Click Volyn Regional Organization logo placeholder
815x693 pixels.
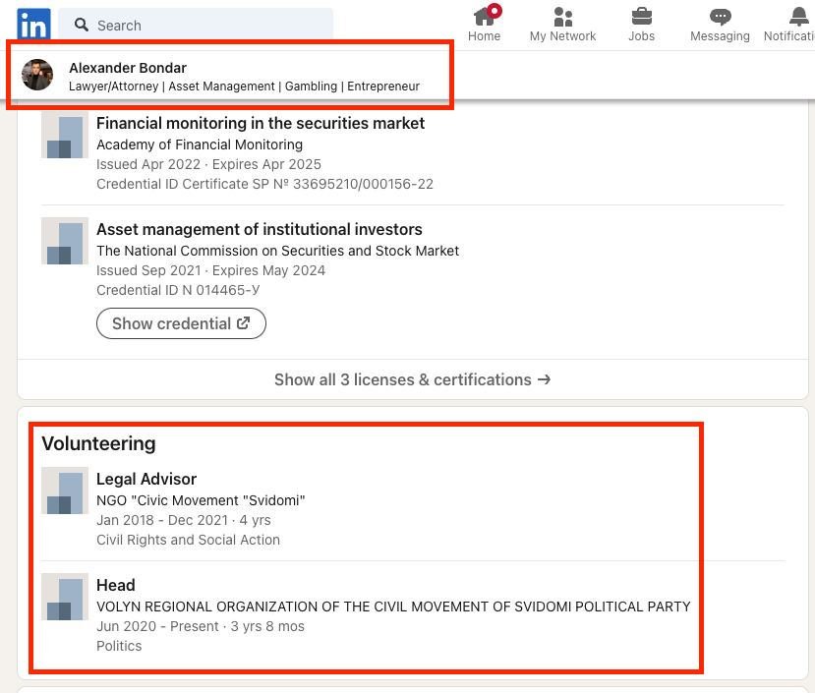pyautogui.click(x=65, y=597)
